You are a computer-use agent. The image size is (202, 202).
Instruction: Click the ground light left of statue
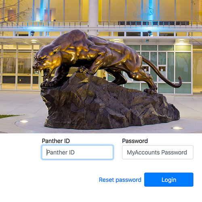24,122
